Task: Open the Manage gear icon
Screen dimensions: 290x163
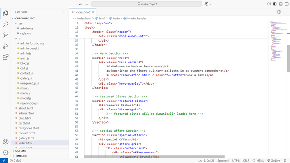Action: 5,153
